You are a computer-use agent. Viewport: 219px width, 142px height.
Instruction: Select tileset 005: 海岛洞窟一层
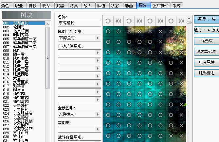[24, 39]
